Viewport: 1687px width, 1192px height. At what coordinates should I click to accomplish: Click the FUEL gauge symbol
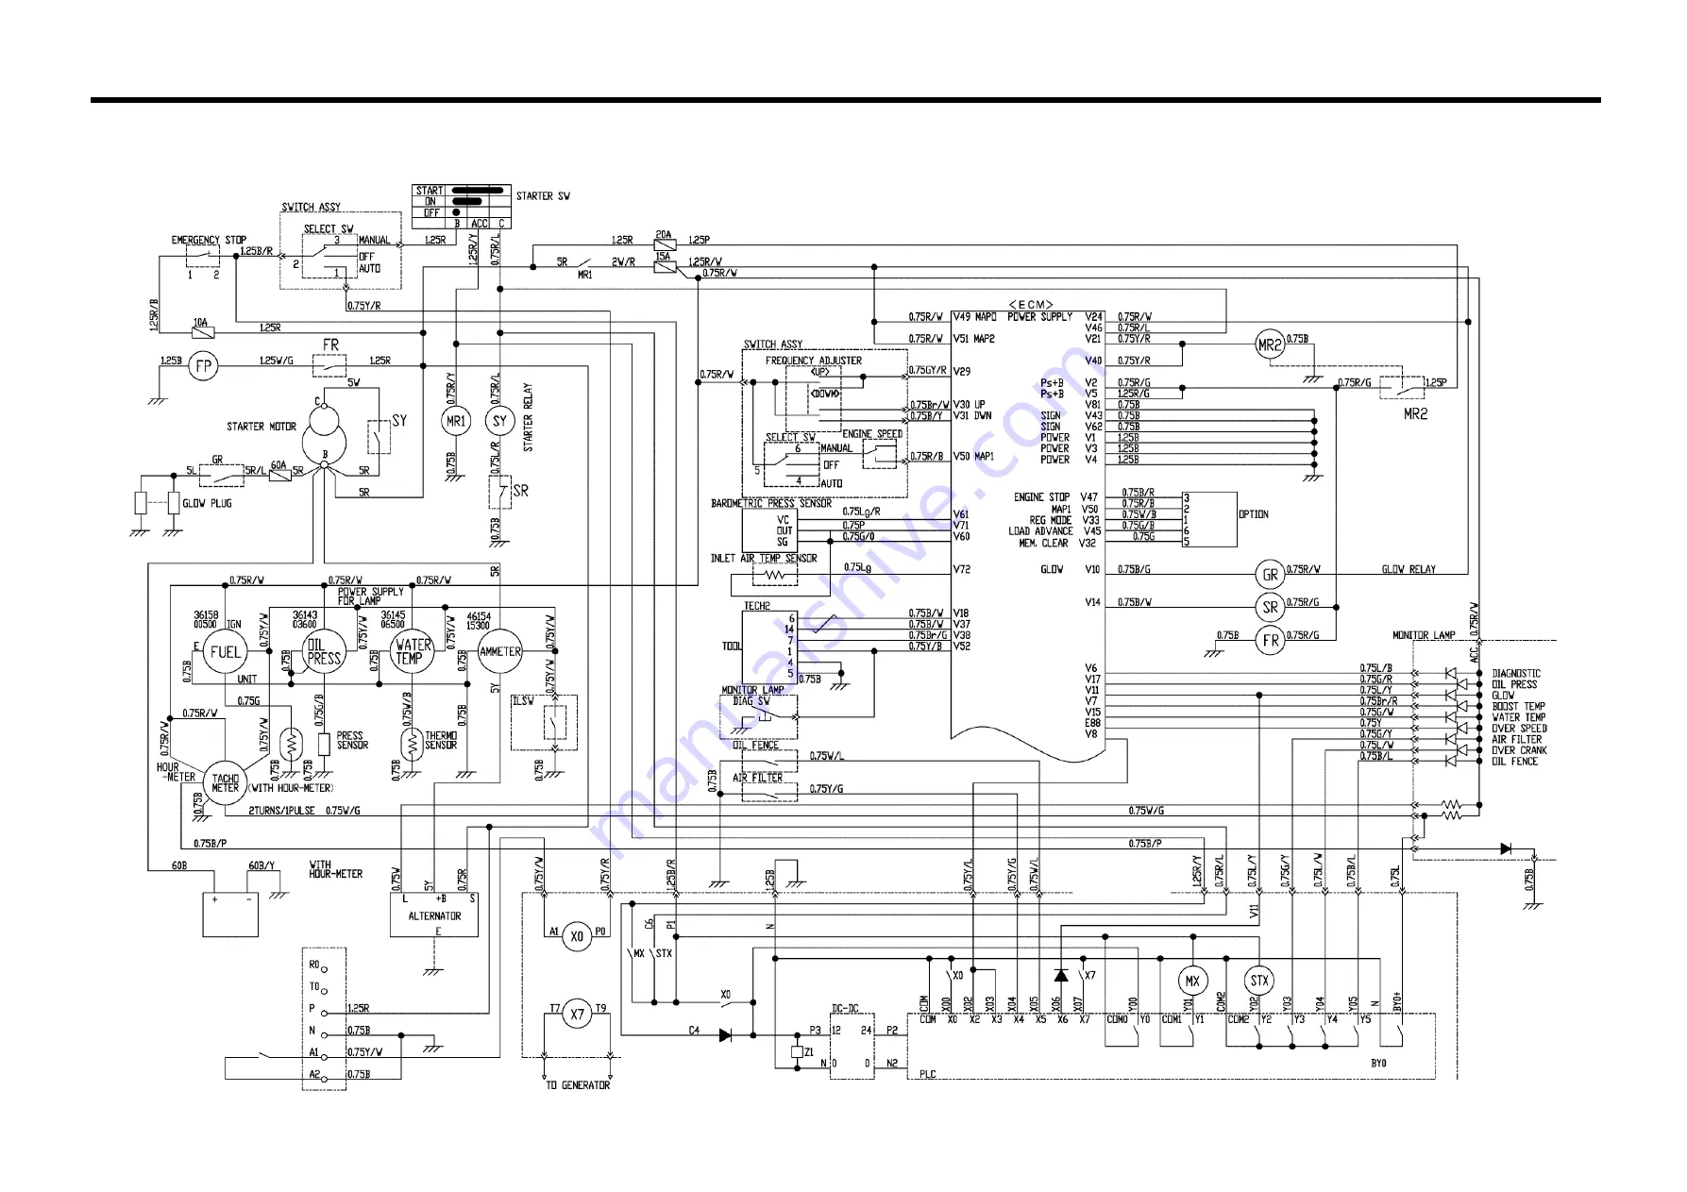tap(225, 651)
